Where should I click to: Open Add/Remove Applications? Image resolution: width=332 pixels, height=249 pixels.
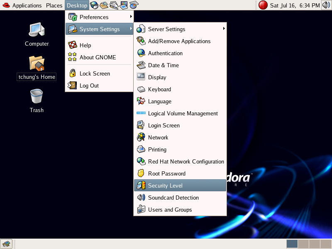pos(180,41)
